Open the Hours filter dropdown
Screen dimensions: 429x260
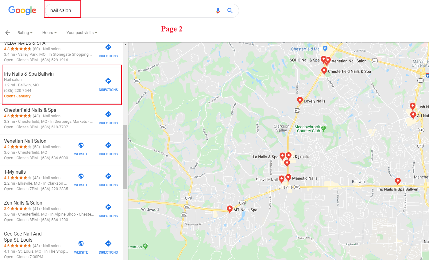49,33
